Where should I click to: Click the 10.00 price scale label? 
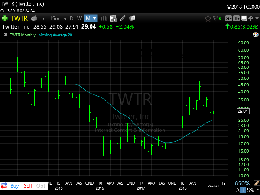(x=244, y=176)
